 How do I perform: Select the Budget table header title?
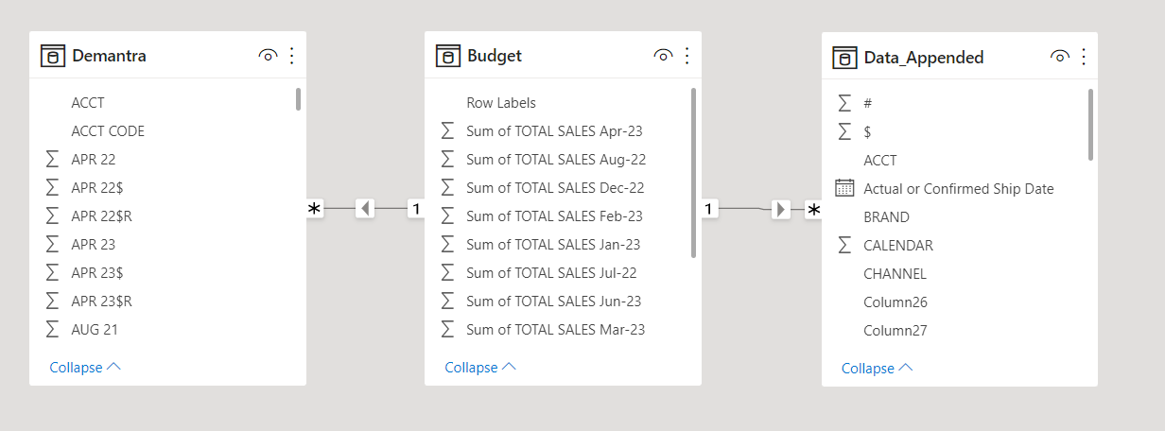[495, 57]
